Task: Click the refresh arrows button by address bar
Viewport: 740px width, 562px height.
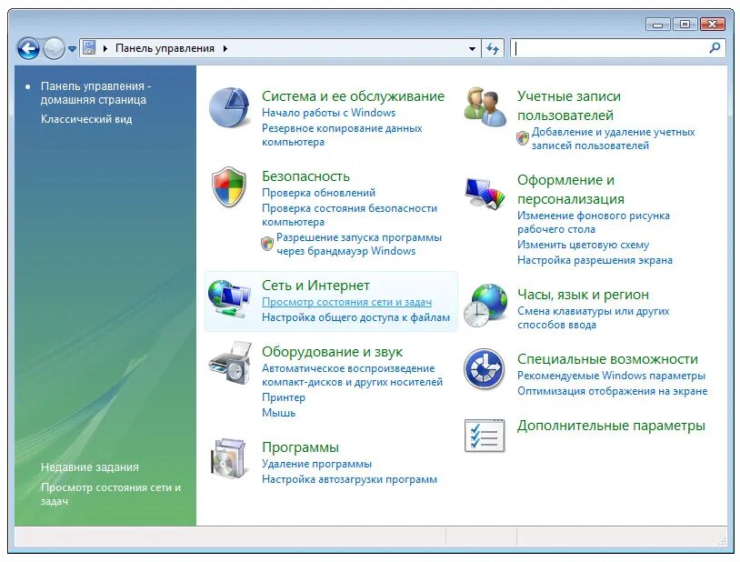Action: (493, 48)
